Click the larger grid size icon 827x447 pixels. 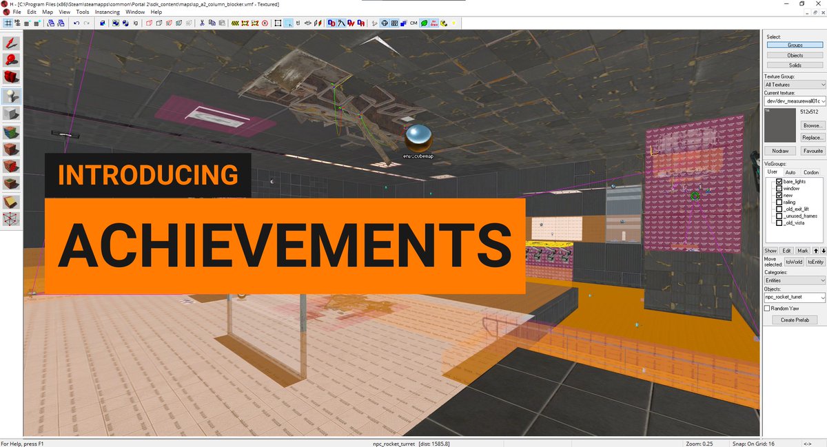coord(37,23)
